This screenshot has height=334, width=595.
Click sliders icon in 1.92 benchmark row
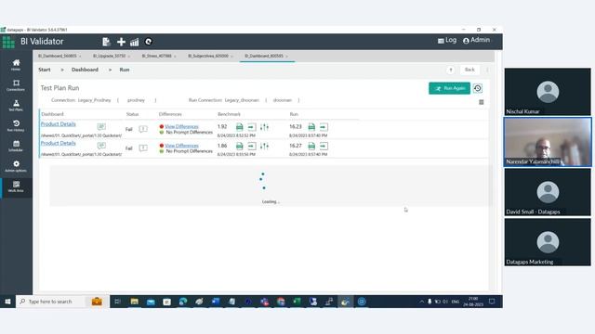[264, 127]
